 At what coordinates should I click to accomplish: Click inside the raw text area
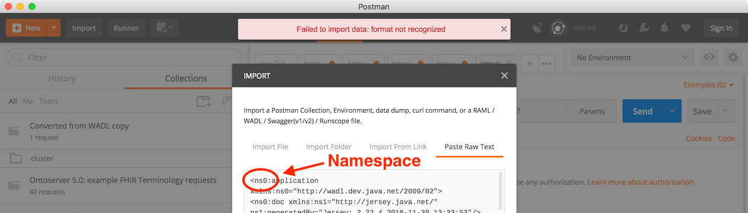(x=373, y=192)
